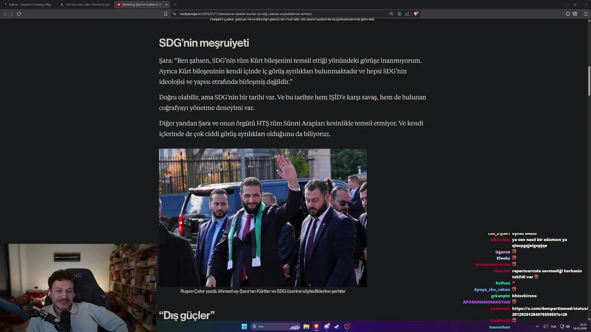591x332 pixels.
Task: Switch TUR keyboard language indicator
Action: tap(553, 326)
